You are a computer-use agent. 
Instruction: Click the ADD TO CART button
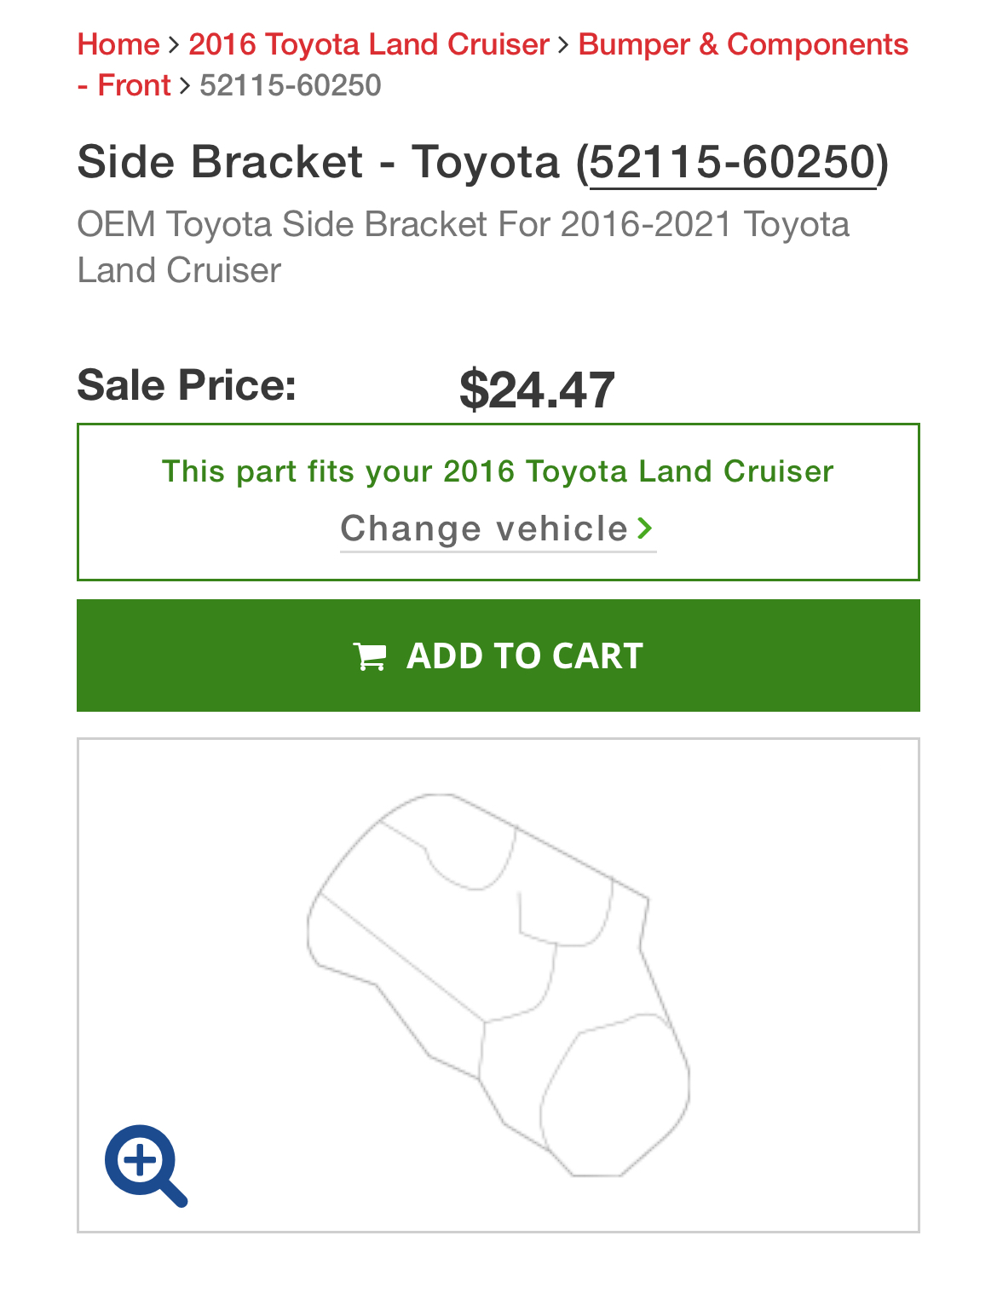click(498, 655)
